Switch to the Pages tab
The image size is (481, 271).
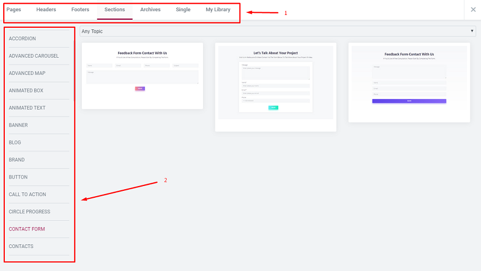(14, 10)
